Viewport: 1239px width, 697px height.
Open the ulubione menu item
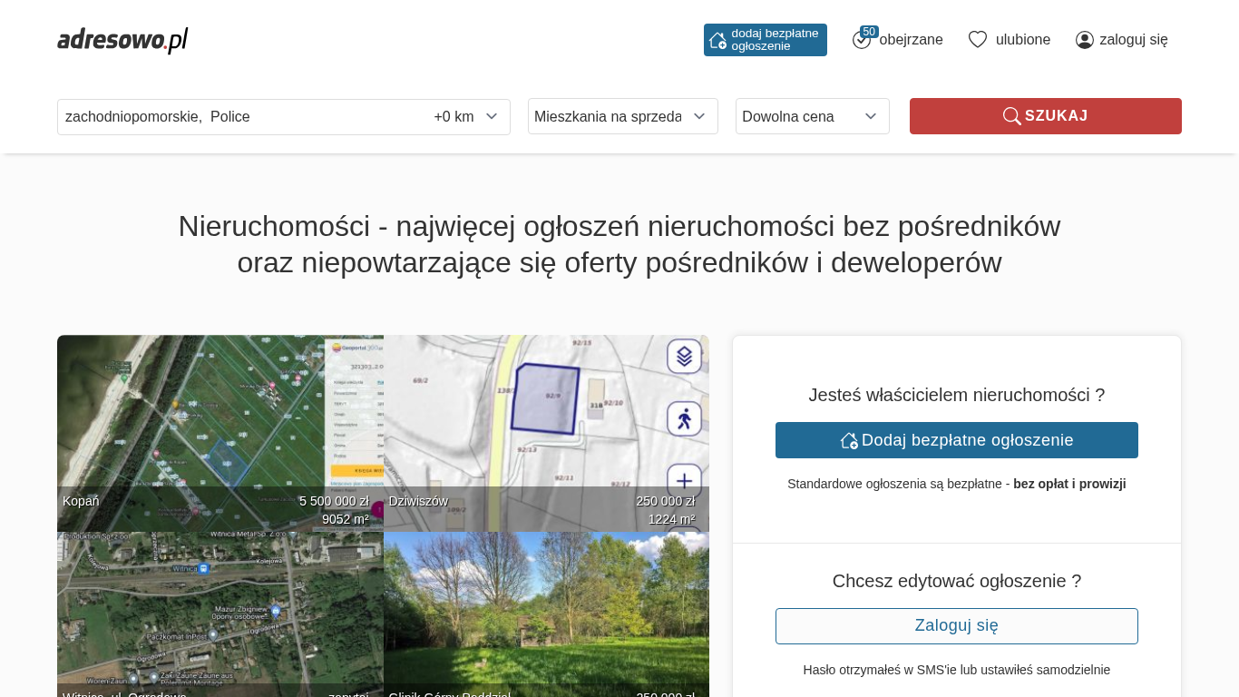(1022, 40)
